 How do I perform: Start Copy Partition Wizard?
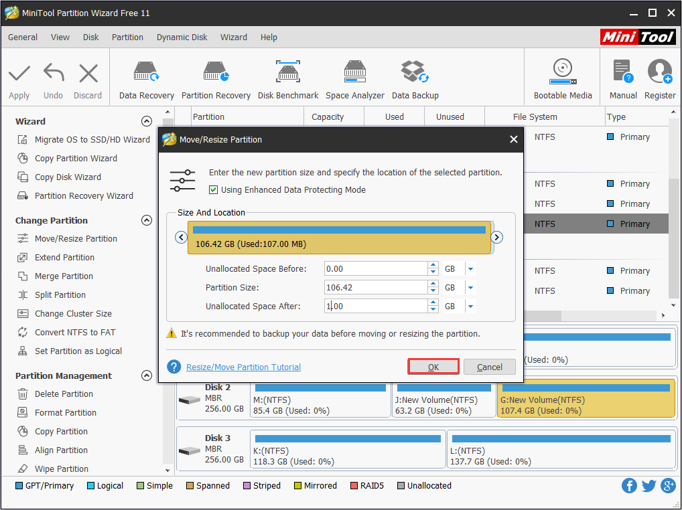[67, 158]
